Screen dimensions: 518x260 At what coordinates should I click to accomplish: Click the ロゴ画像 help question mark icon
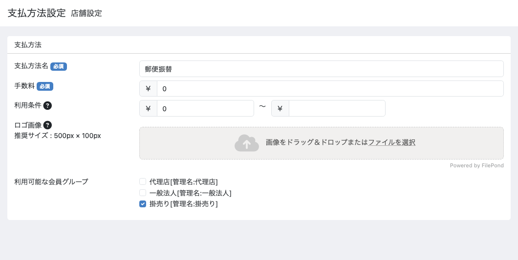[x=47, y=125]
